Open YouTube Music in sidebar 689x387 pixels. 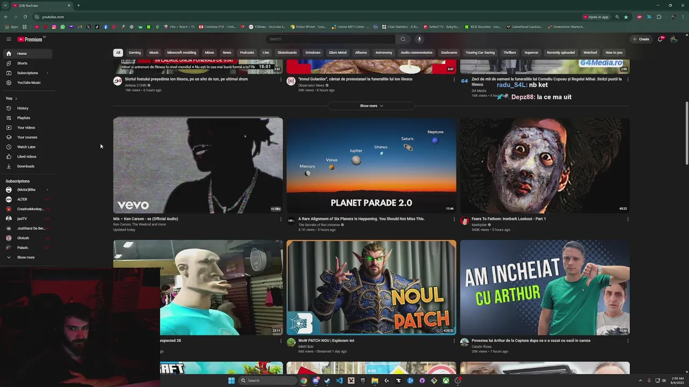tap(26, 83)
